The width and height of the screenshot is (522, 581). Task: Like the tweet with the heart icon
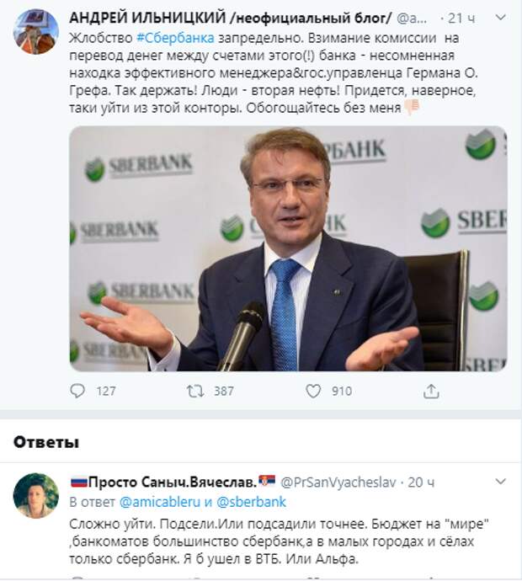313,391
